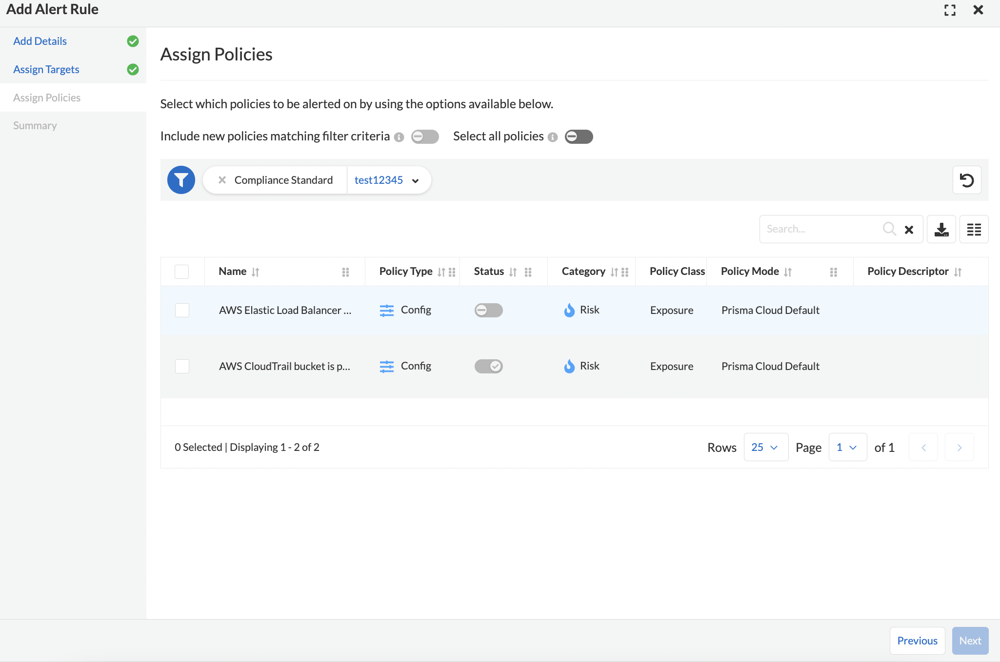This screenshot has height=662, width=1000.
Task: Turn on Select all policies
Action: pos(579,136)
